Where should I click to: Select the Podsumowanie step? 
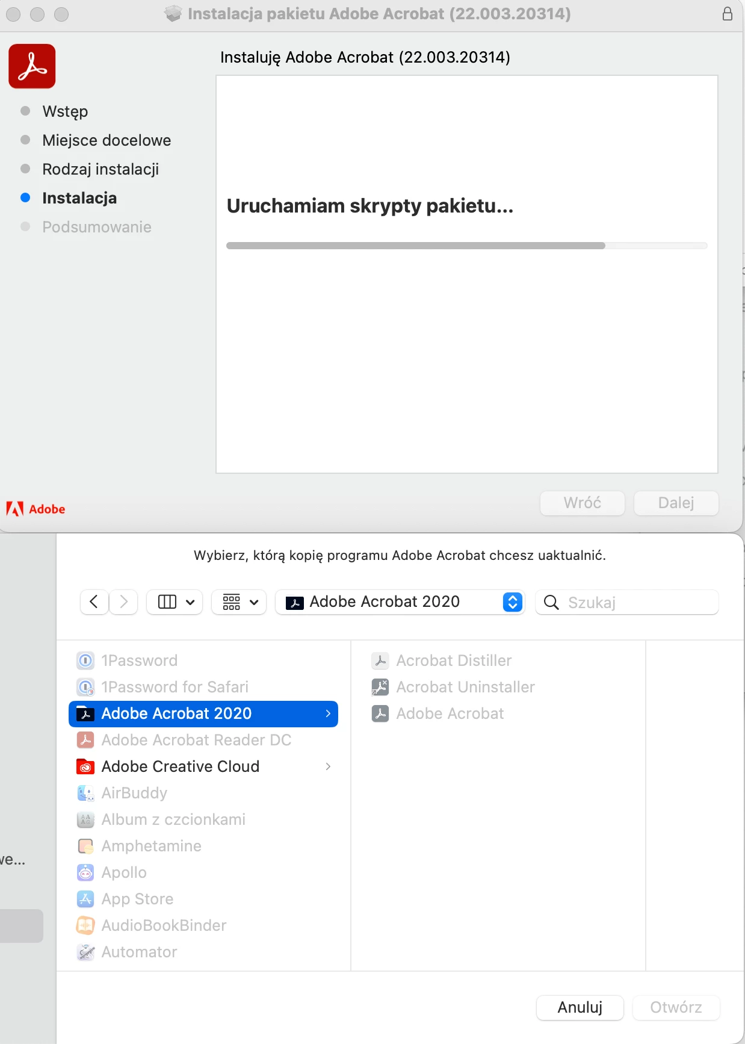tap(97, 227)
